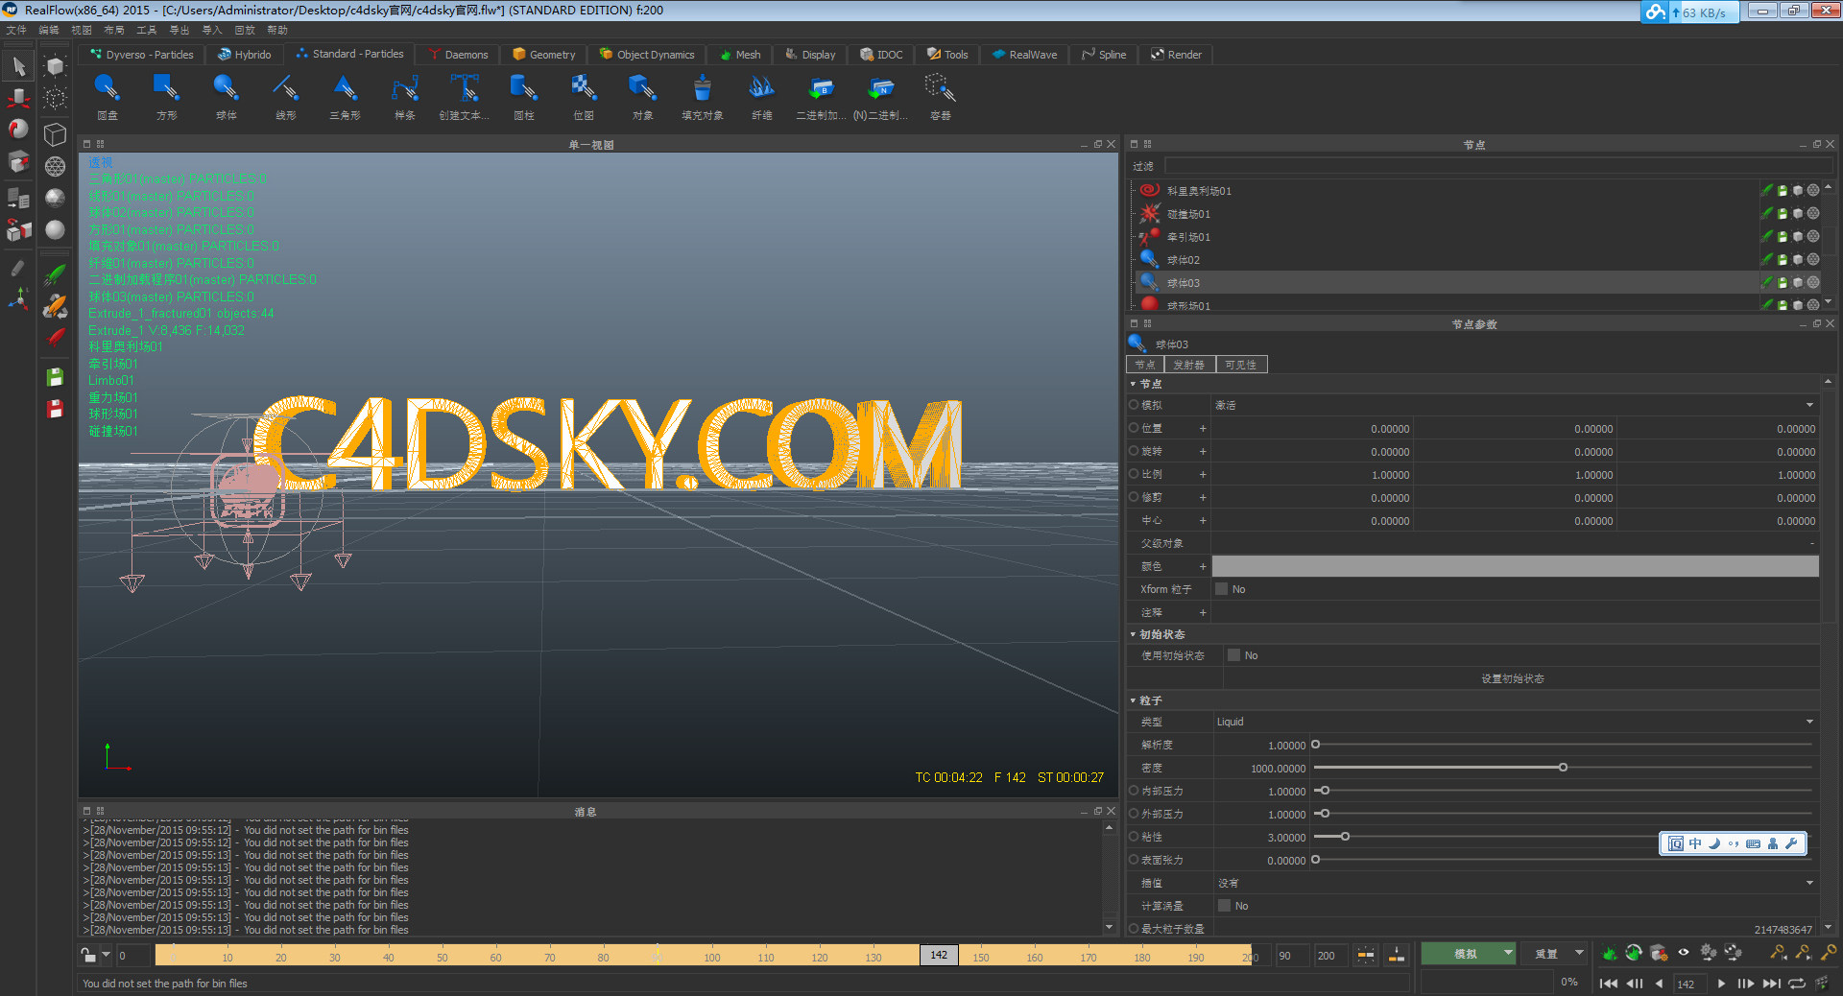Select the 容器 container emitter icon
Screen dimensions: 1843x996
click(940, 90)
